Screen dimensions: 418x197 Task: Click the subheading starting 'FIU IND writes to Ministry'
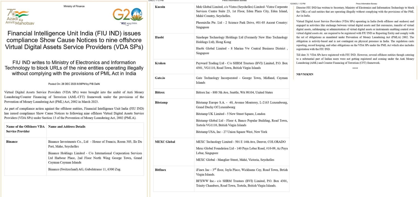74,68
